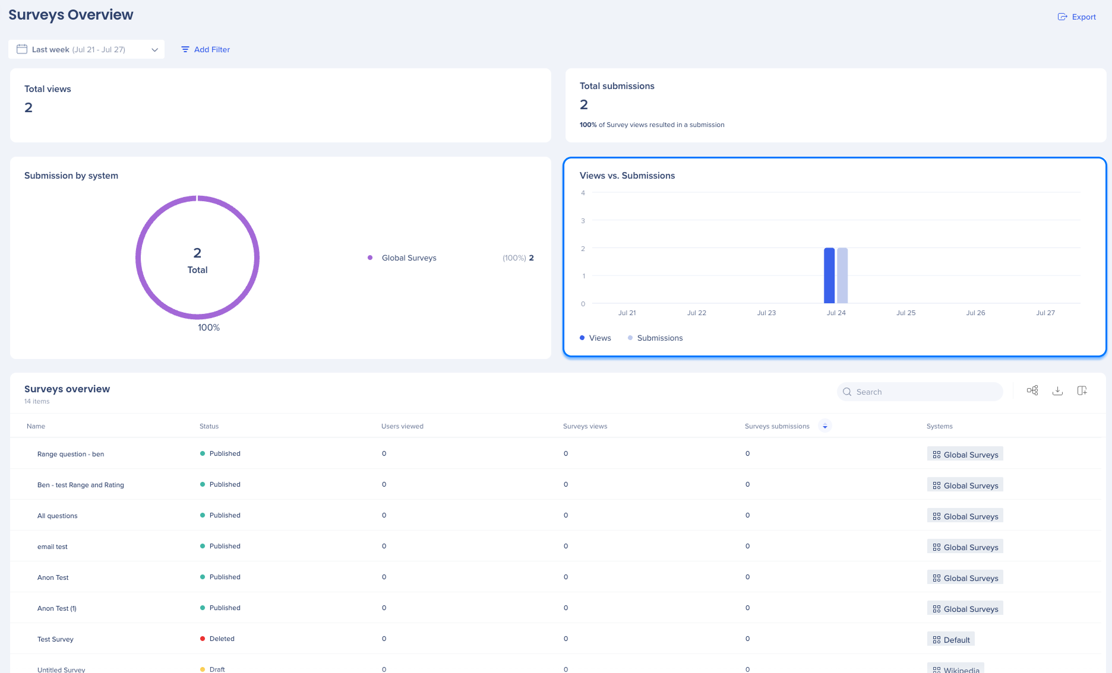Click Deleted status of Test Survey
Image resolution: width=1112 pixels, height=673 pixels.
click(217, 639)
